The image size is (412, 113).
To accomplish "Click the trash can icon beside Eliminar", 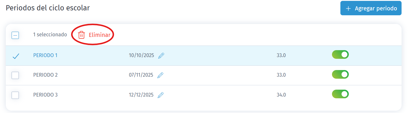I will pyautogui.click(x=81, y=35).
